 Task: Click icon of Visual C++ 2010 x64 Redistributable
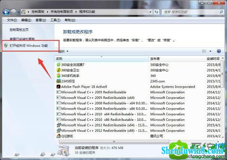tap(58, 114)
